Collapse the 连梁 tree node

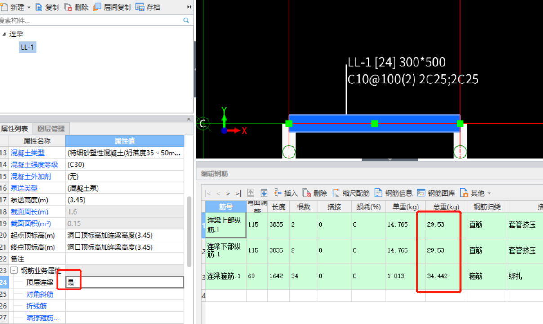4,34
